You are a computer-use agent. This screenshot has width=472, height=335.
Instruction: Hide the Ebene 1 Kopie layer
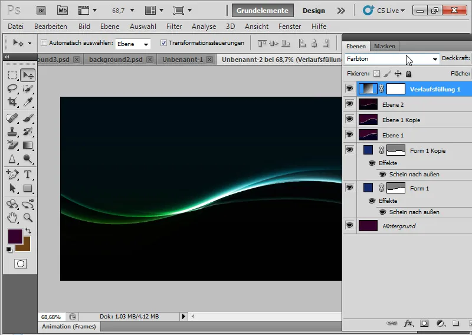coord(349,119)
